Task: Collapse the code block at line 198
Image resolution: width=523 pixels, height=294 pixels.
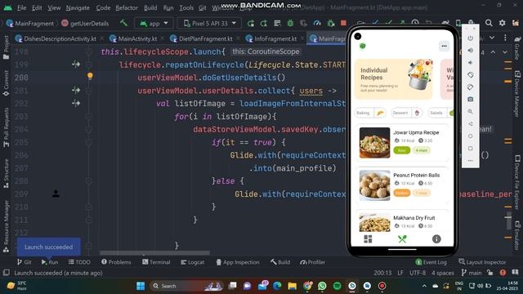Action: (89, 51)
